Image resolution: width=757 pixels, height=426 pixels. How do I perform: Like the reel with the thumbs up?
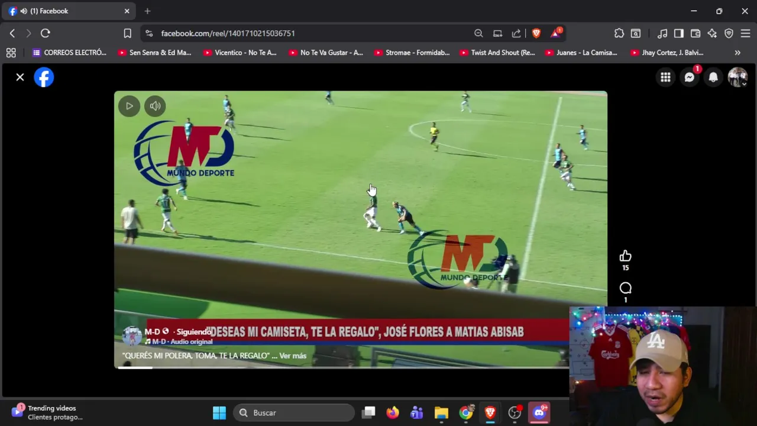[625, 256]
